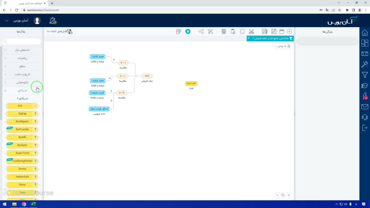Toggle the muted notification bell in header

pyautogui.click(x=53, y=21)
